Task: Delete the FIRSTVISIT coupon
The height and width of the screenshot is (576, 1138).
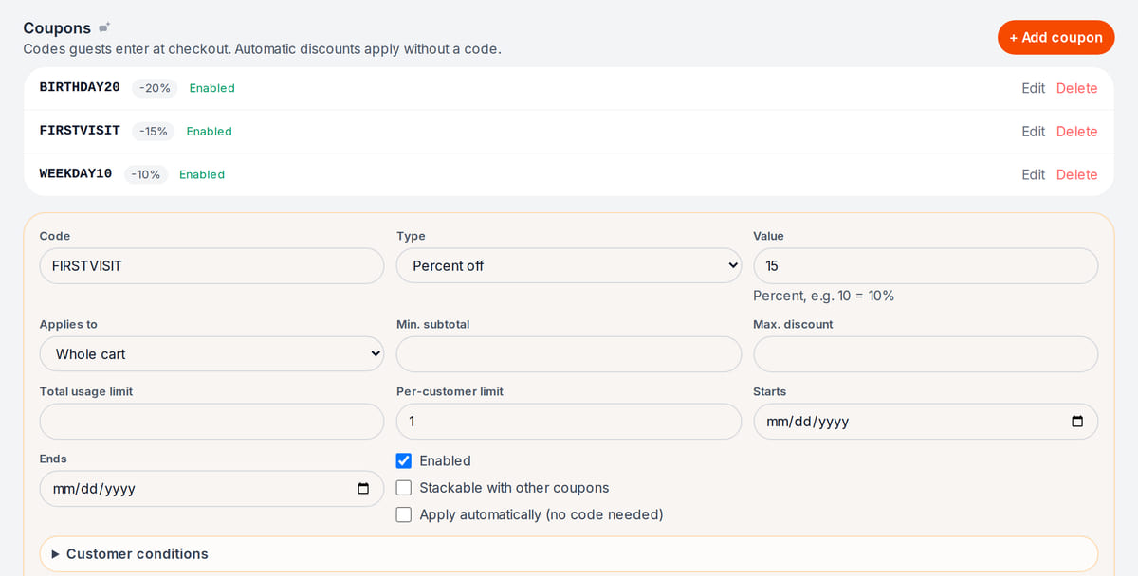Action: (1077, 132)
